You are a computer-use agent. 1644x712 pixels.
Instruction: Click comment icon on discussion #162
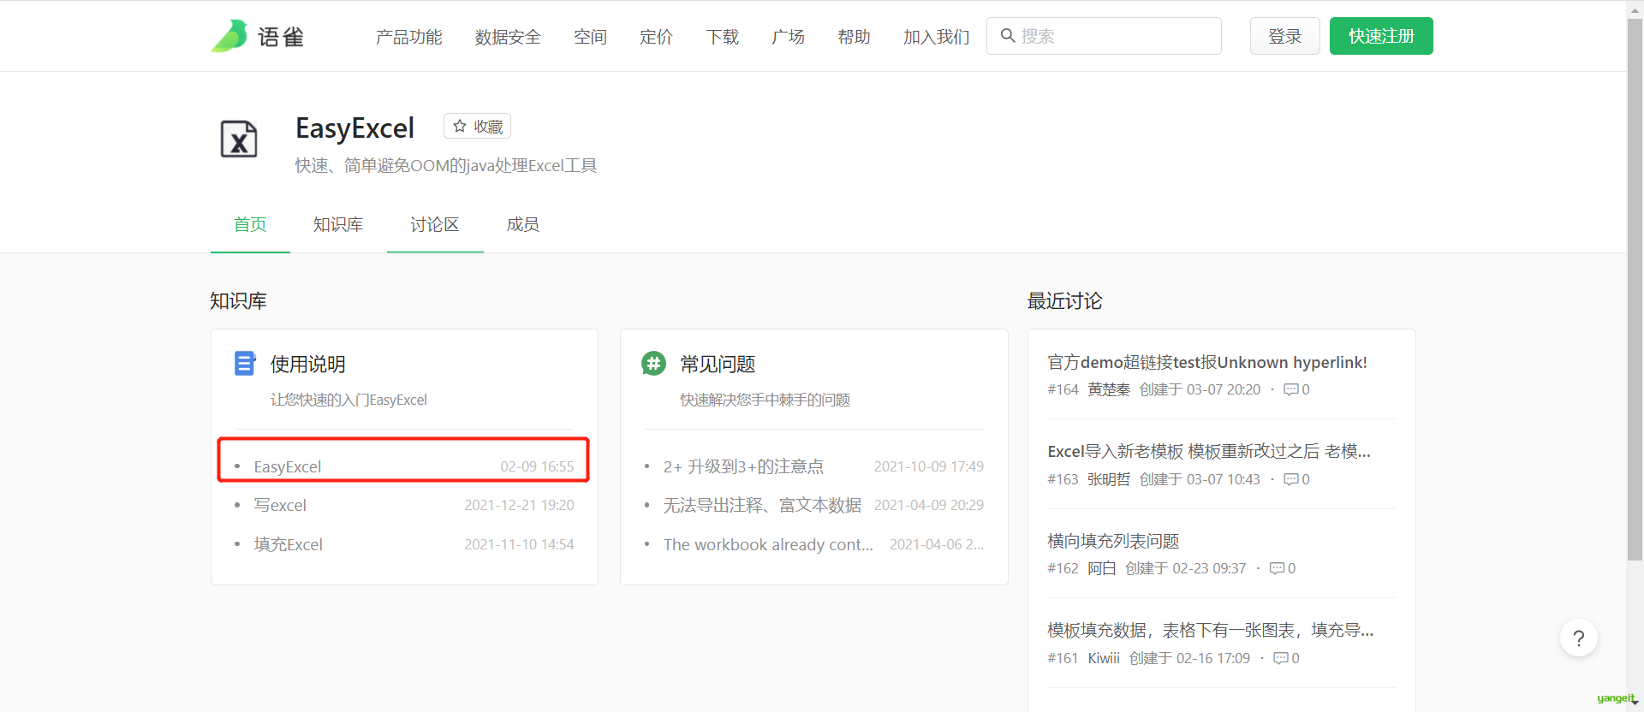point(1277,568)
